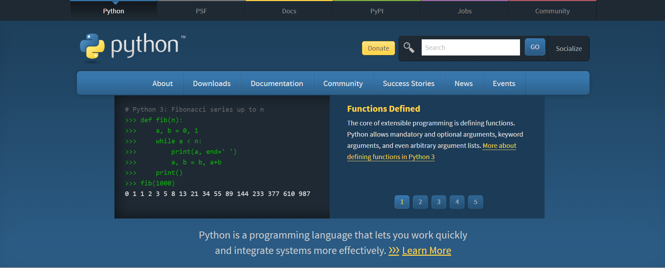Viewport: 665px width, 268px height.
Task: Open the Events navigation menu
Action: [x=504, y=83]
